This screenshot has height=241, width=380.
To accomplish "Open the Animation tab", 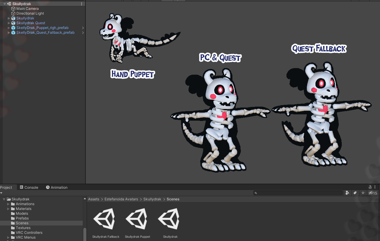I will 56,187.
